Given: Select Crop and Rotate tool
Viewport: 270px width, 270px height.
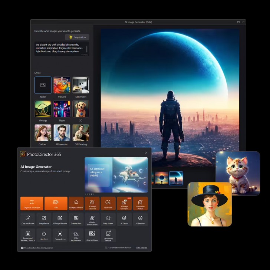Looking at the screenshot, I should pos(28,219).
